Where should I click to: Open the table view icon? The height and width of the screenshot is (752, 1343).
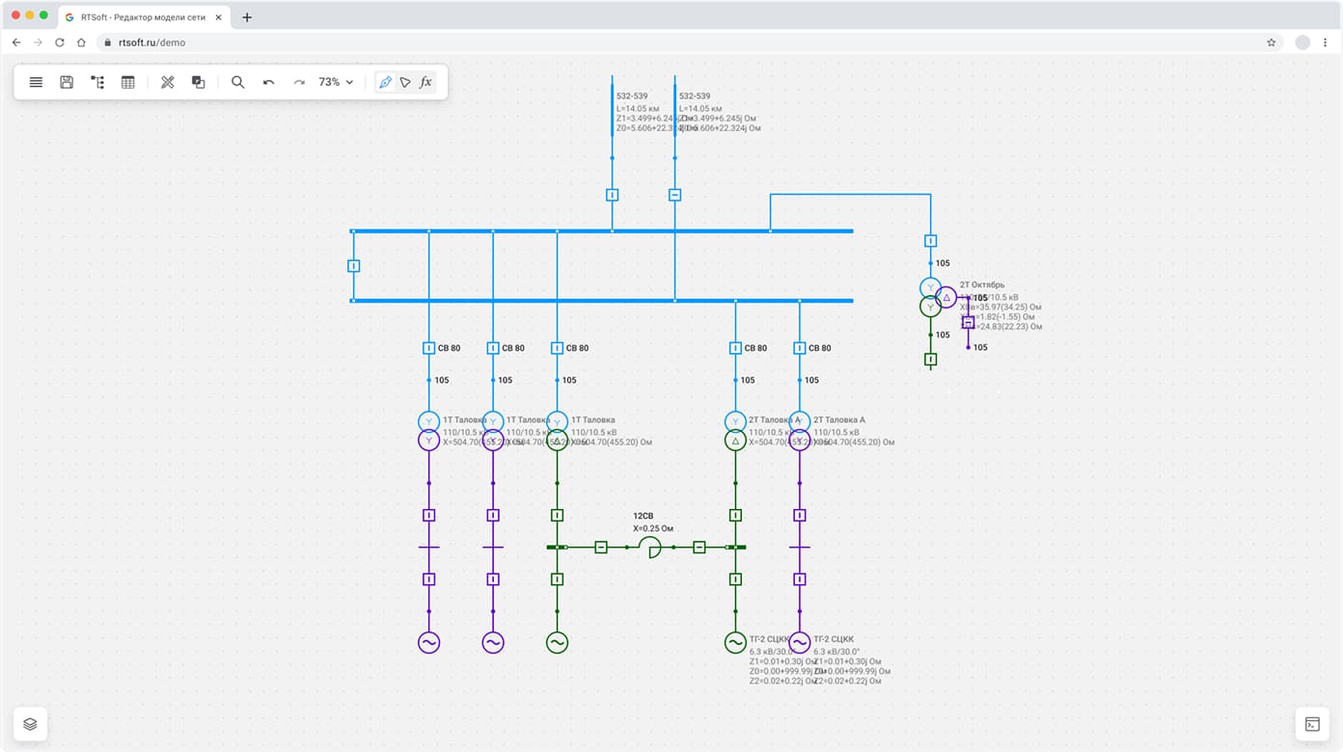click(x=127, y=83)
